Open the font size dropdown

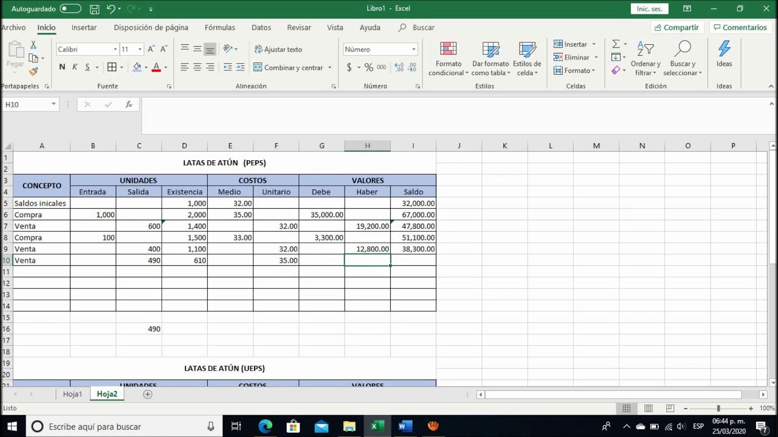(x=140, y=49)
